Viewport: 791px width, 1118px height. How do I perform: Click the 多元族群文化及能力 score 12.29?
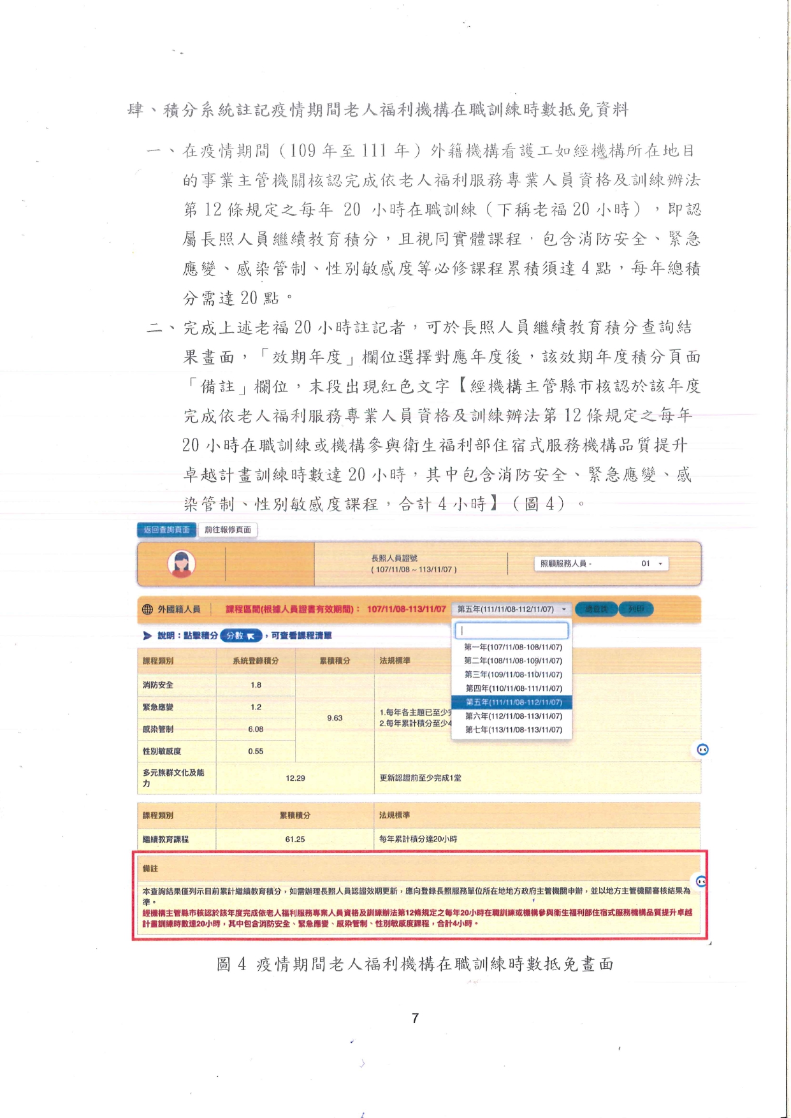295,778
